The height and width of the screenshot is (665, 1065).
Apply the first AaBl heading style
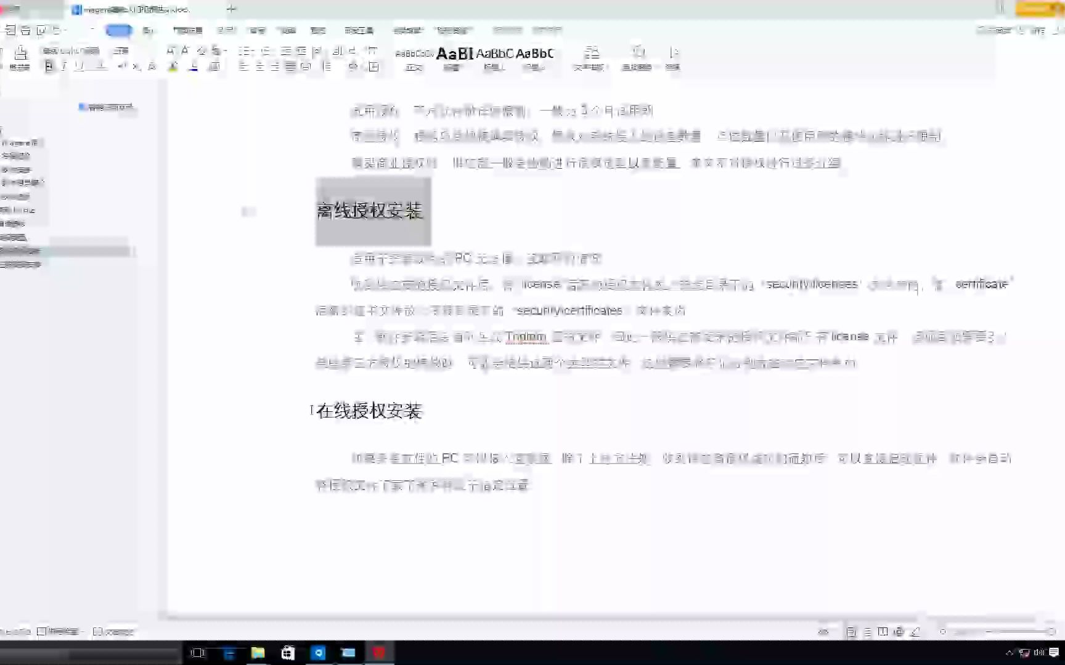(455, 60)
